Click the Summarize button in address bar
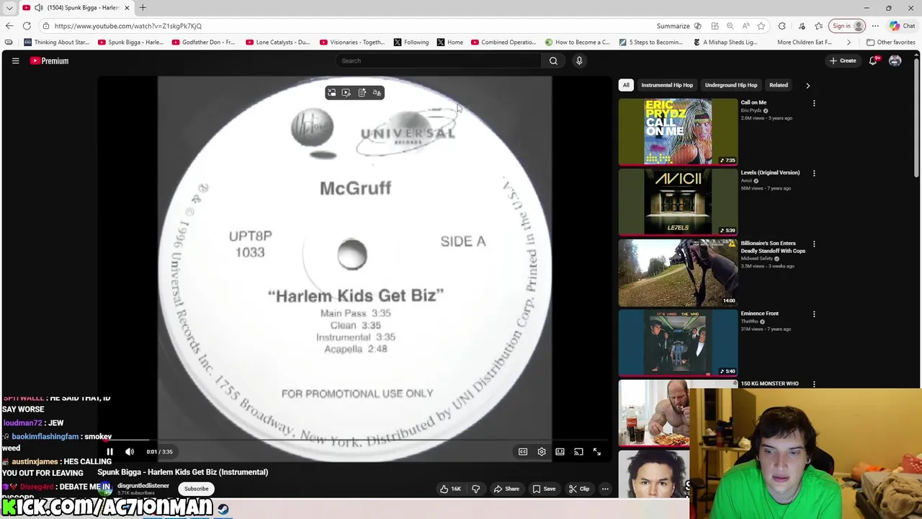 tap(679, 26)
